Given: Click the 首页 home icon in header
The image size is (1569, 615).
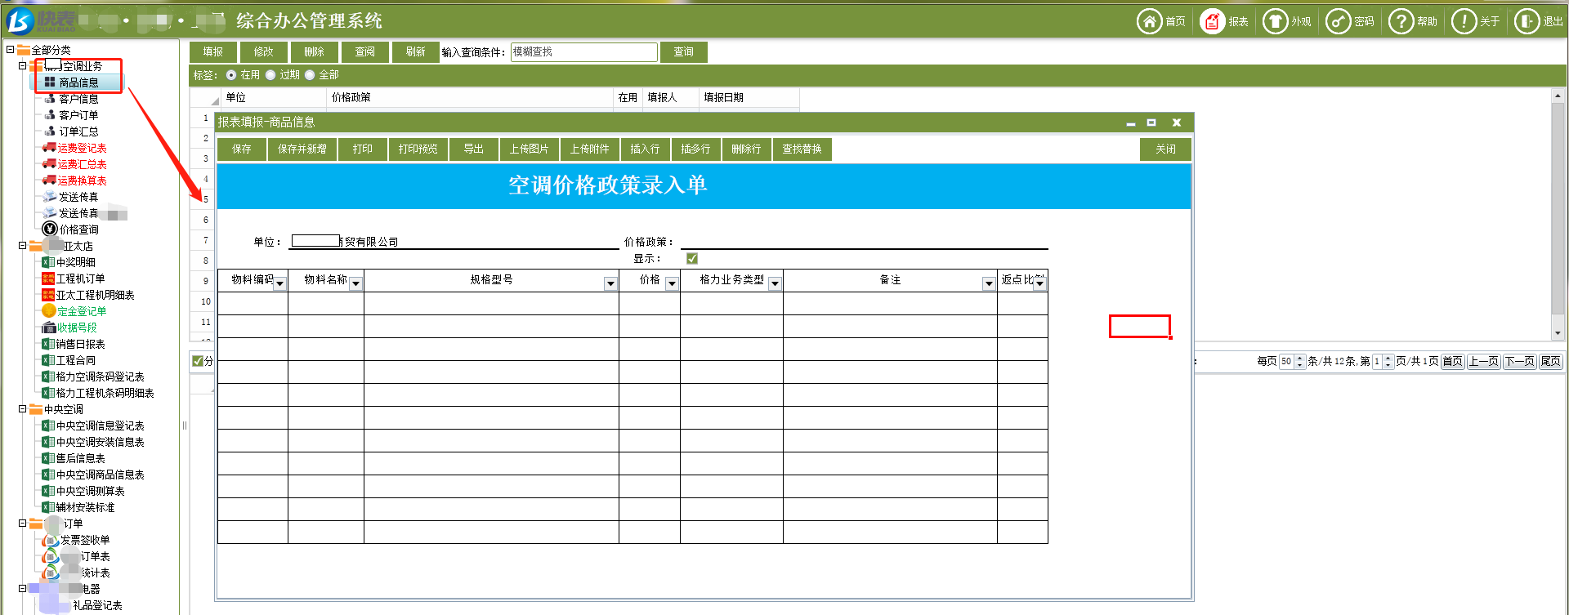Looking at the screenshot, I should (x=1149, y=21).
